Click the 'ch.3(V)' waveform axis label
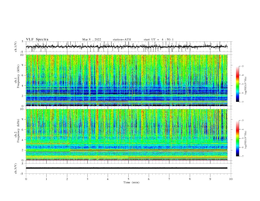The width and height of the screenshot is (260, 201). 16,168
